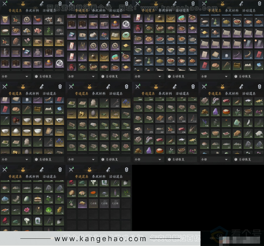Viewport: 264px width, 246px height.
Task: Select the raw pink meat numbered 470
Action: (38, 31)
